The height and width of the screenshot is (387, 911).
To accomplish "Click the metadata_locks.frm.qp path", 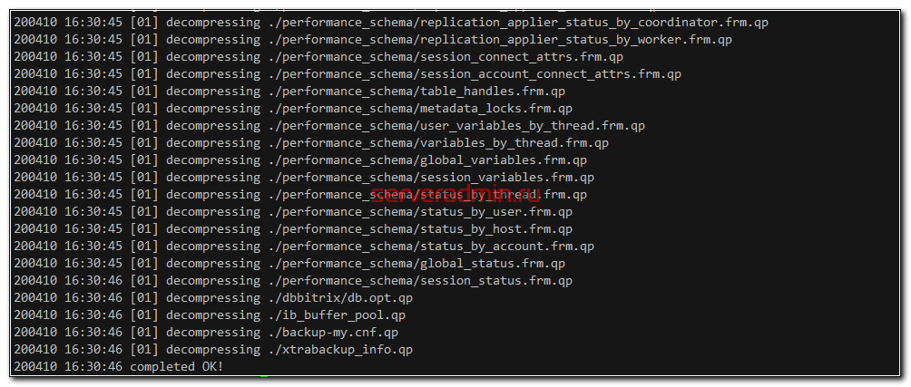I will coord(420,109).
